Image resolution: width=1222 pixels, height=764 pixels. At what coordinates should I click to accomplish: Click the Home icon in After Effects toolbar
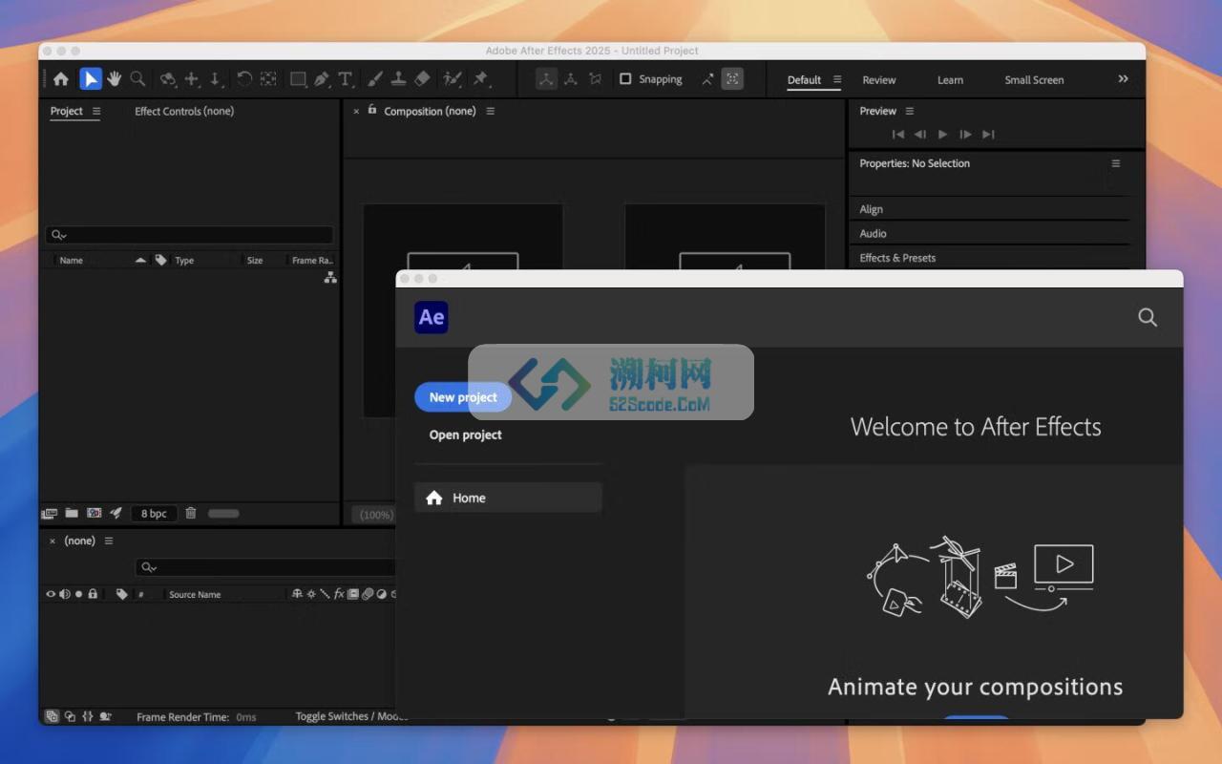click(x=61, y=79)
